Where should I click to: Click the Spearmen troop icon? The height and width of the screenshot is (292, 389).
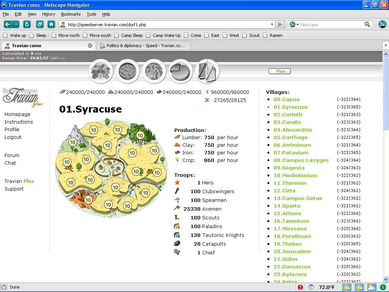177,200
